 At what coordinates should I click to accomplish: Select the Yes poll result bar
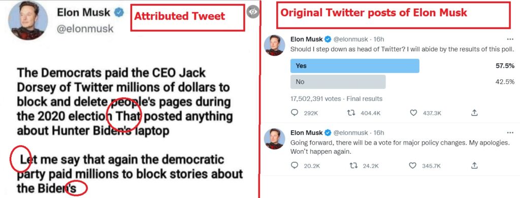[x=354, y=65]
